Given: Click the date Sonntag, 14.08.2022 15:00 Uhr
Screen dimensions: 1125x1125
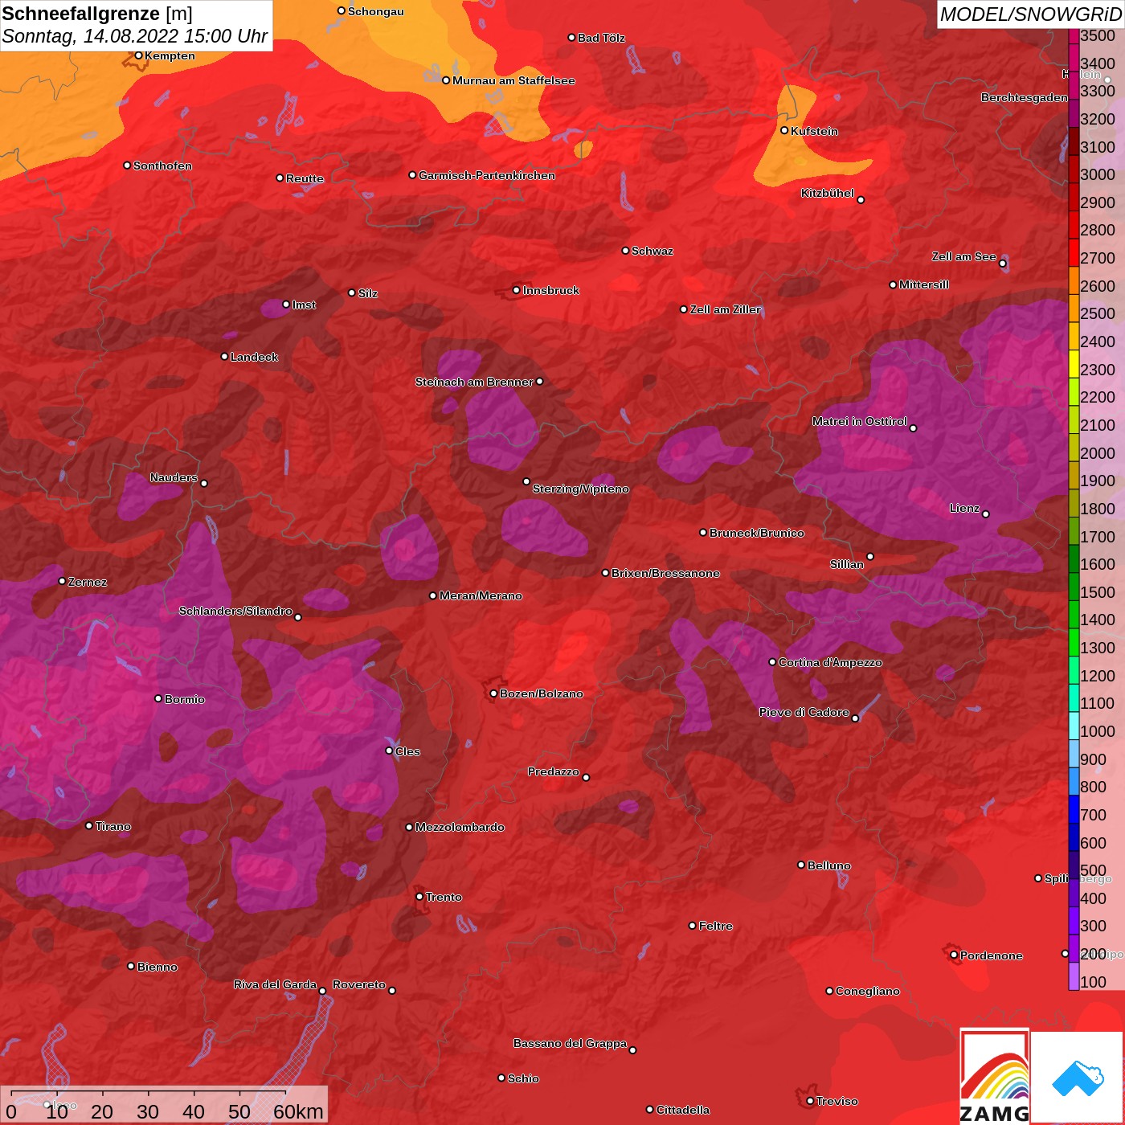Looking at the screenshot, I should 135,36.
